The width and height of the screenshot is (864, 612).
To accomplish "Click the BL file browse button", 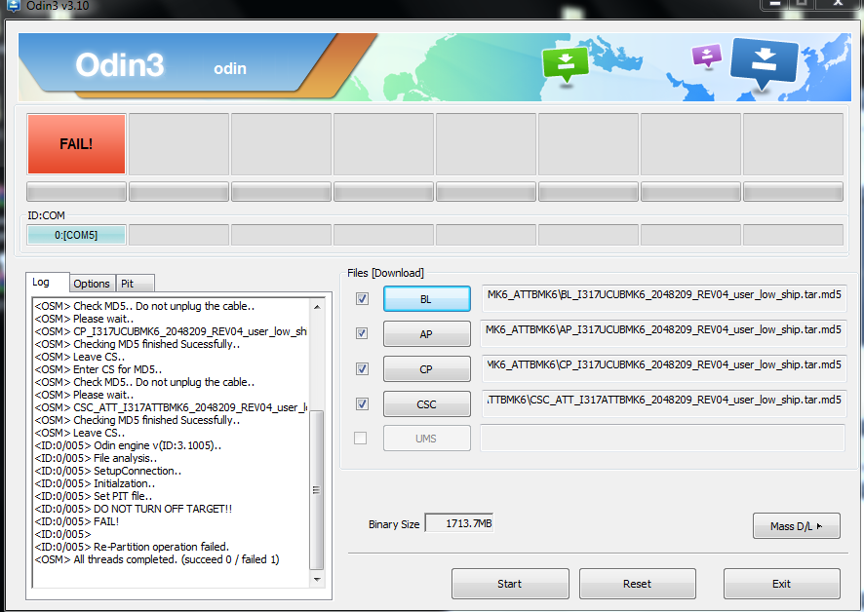I will (x=426, y=299).
